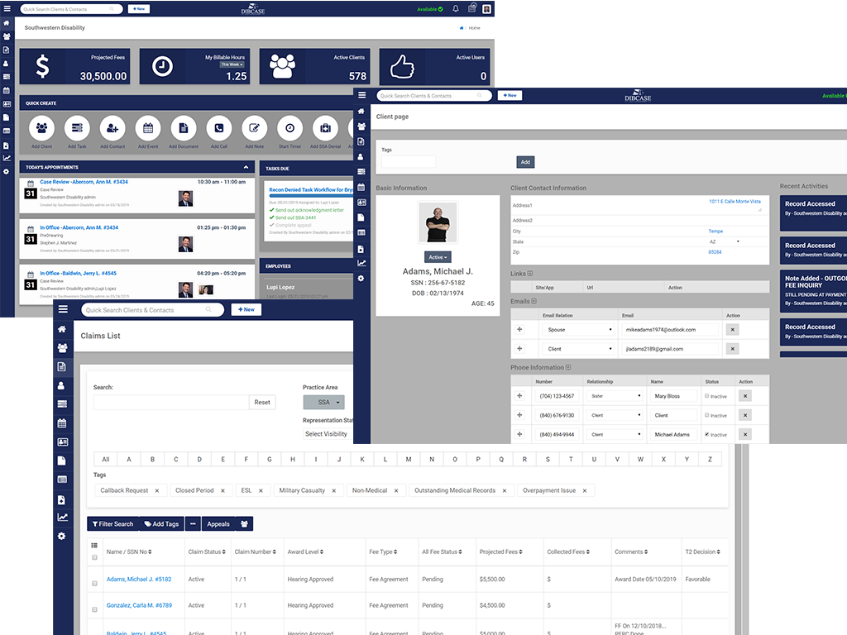Click Quick Search field in Client page
Screen dimensions: 847x635
(x=433, y=96)
